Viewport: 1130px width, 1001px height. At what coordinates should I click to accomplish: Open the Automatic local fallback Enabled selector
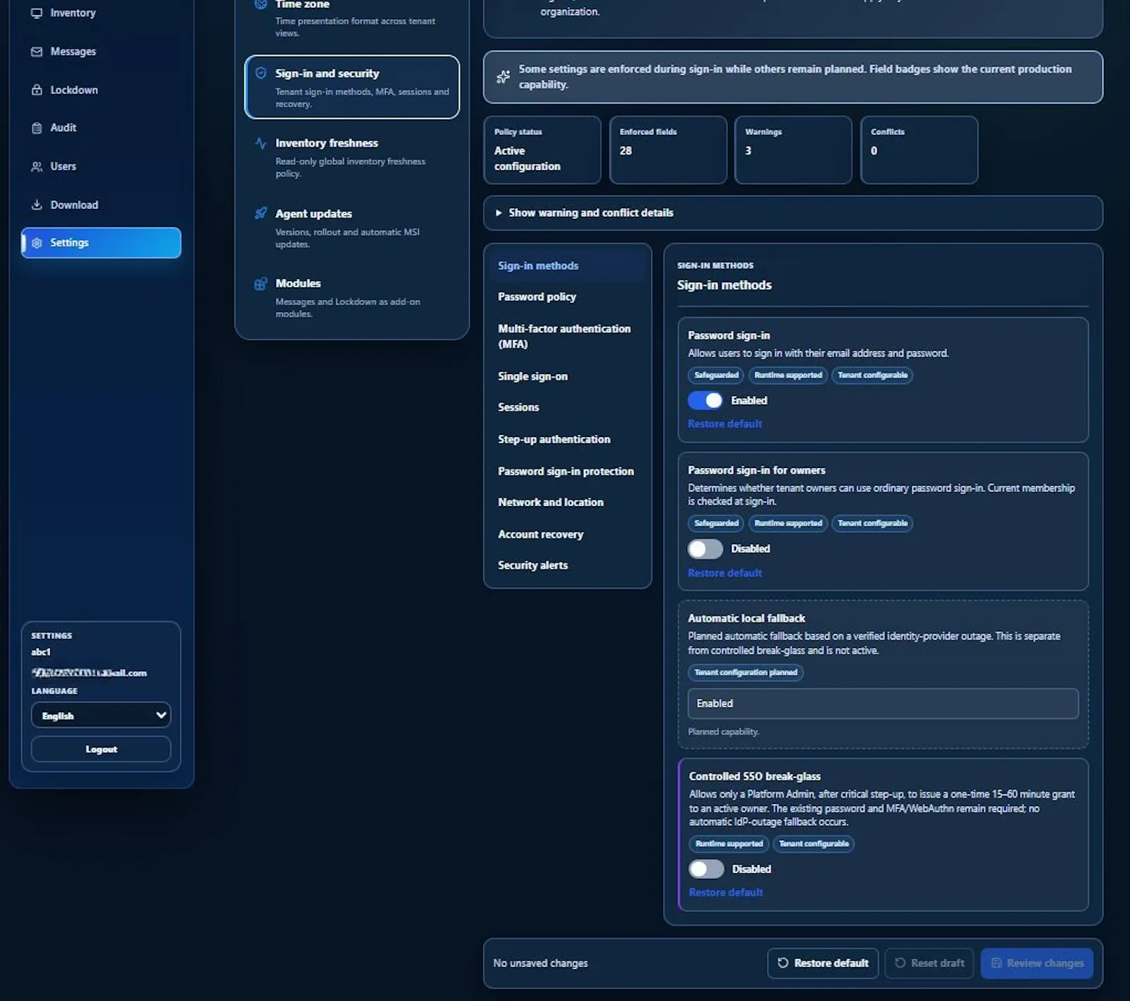(x=883, y=703)
